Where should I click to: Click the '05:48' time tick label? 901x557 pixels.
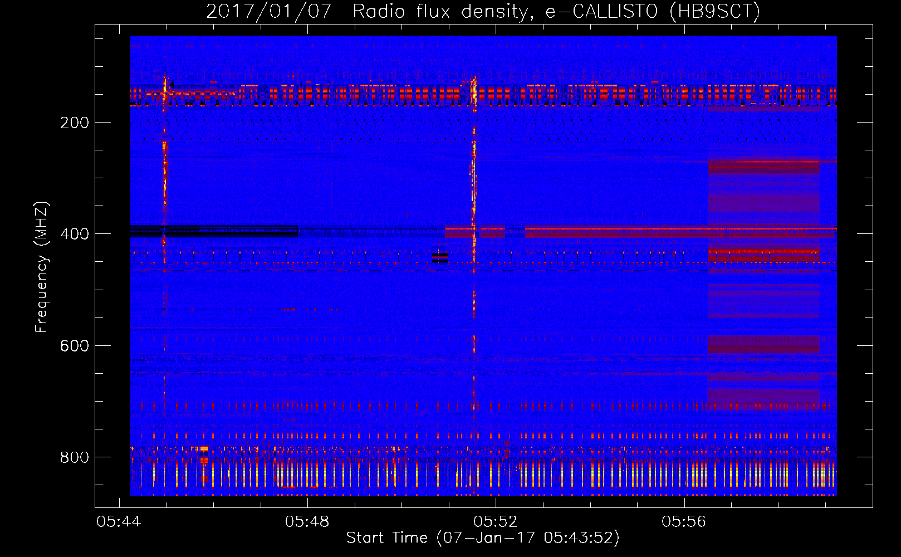(307, 521)
